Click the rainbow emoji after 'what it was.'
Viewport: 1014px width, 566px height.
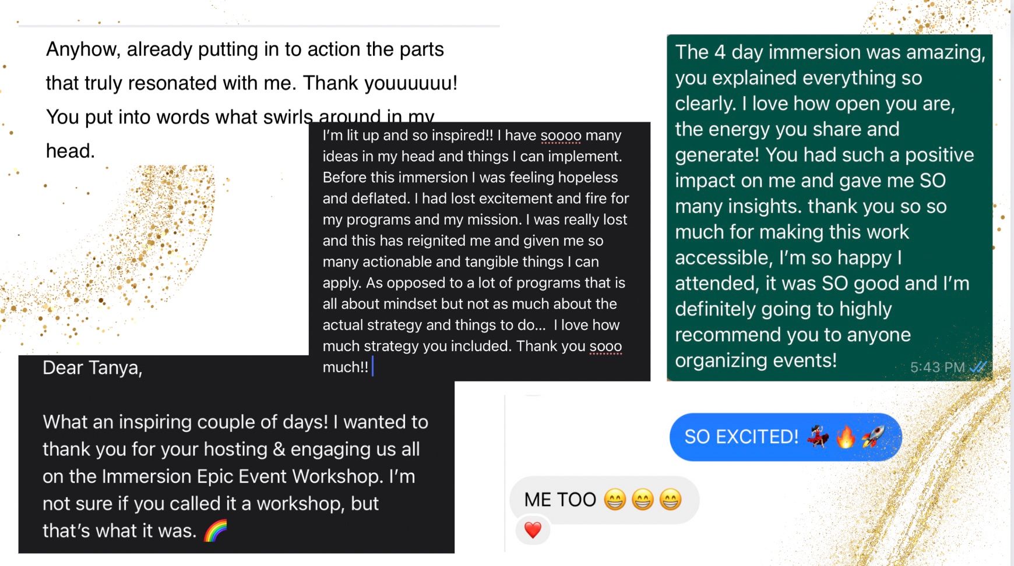pyautogui.click(x=215, y=530)
